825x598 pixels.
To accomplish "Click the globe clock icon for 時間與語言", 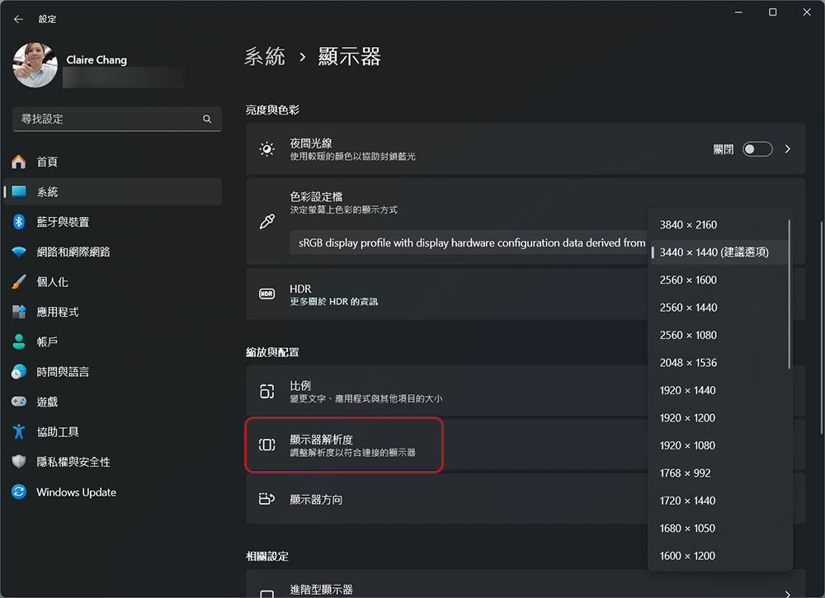I will [19, 372].
